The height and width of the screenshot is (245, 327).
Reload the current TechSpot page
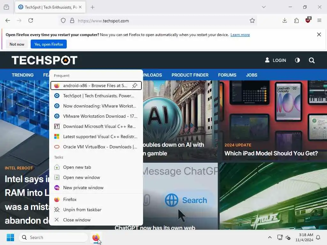click(x=31, y=20)
